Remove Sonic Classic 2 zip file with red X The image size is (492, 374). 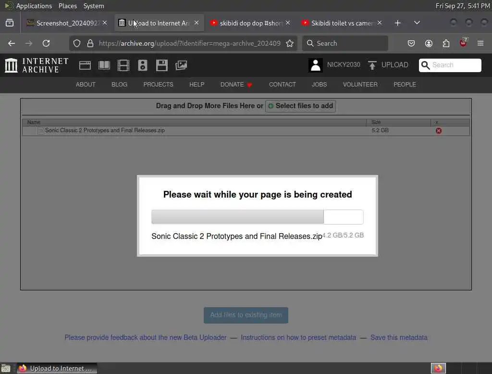click(439, 131)
